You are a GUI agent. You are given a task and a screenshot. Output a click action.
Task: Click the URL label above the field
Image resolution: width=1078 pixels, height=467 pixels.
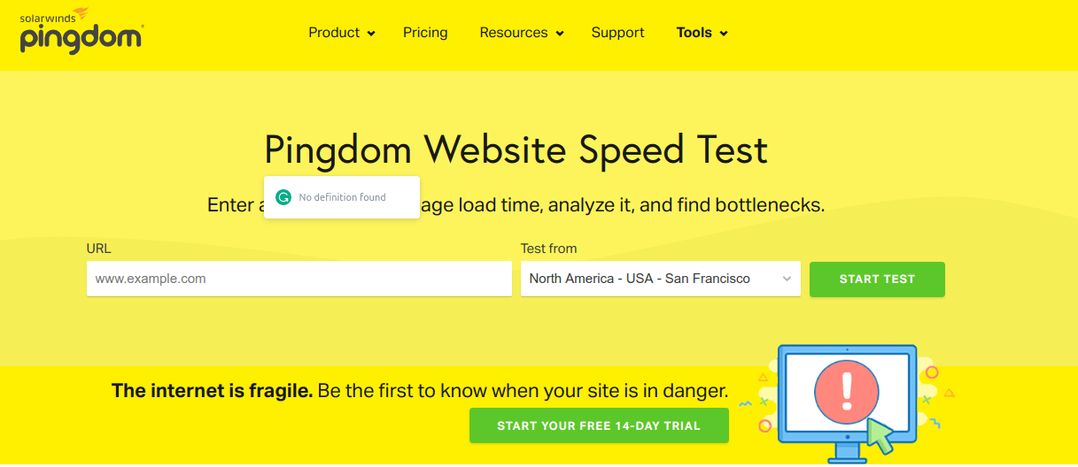click(99, 249)
